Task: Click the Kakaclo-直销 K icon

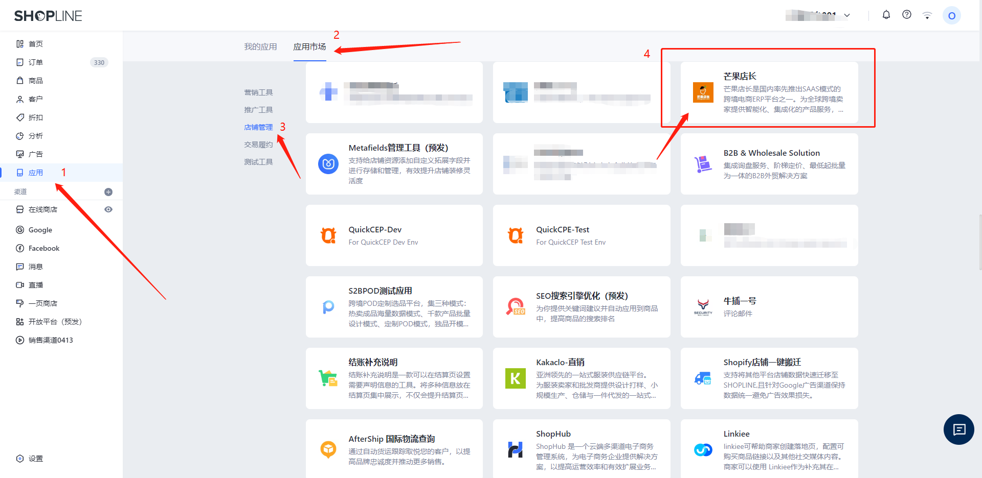Action: pyautogui.click(x=516, y=378)
